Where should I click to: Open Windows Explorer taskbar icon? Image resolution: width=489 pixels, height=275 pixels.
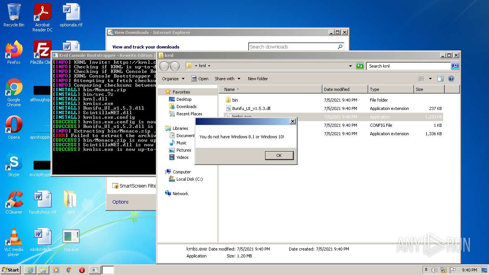click(x=43, y=270)
